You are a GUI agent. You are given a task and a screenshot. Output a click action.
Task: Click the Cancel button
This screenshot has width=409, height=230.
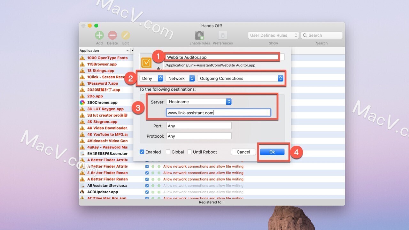click(x=243, y=152)
